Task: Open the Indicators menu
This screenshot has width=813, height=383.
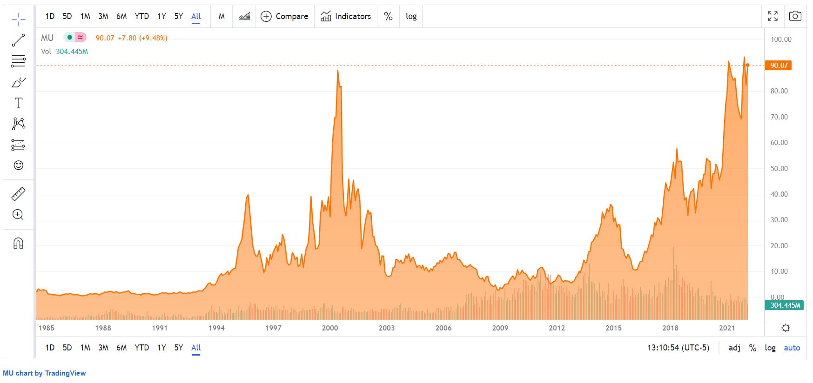Action: (x=346, y=16)
